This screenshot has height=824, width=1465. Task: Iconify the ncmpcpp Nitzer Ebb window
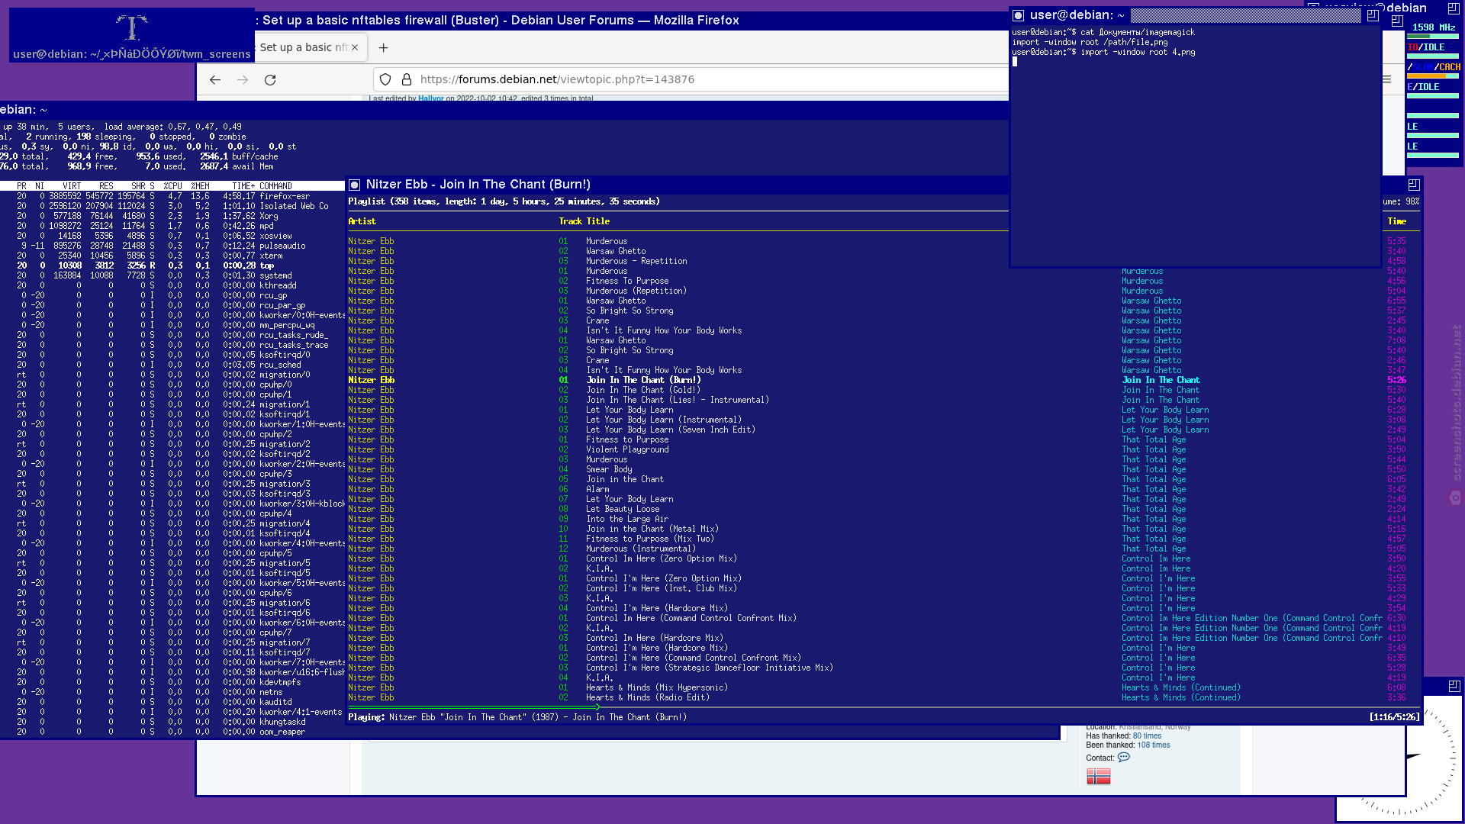point(354,185)
